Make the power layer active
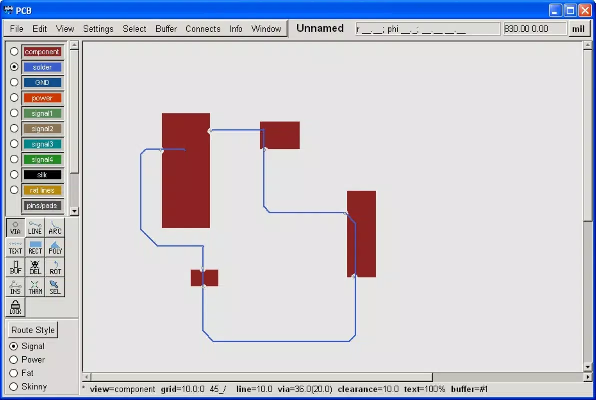Viewport: 596px width, 400px height. click(x=14, y=97)
